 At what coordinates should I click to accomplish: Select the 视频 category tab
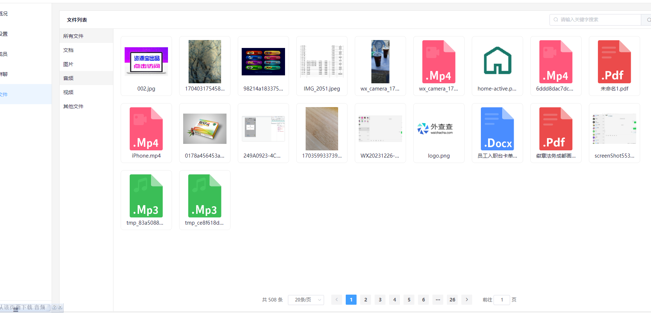click(x=68, y=92)
